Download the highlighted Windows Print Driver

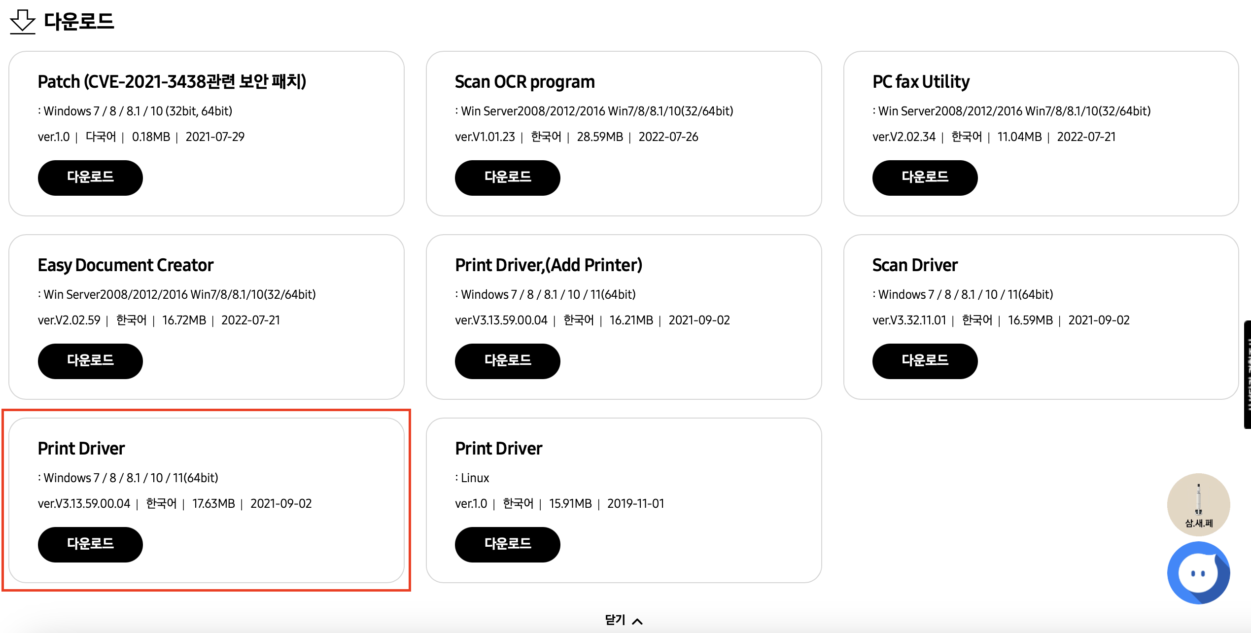point(90,544)
